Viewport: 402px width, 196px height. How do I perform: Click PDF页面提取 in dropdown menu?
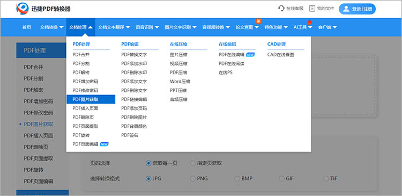coord(85,126)
